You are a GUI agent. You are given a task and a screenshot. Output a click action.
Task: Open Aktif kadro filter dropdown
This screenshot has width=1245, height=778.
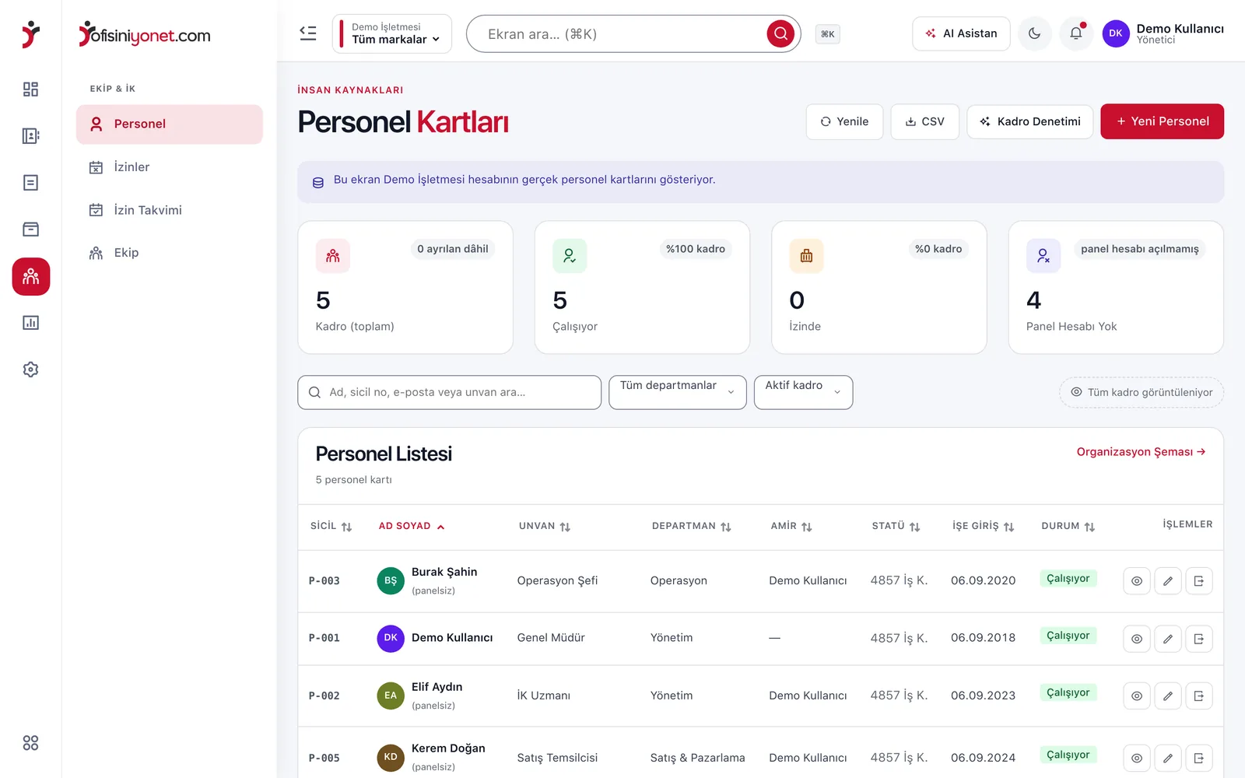click(803, 392)
